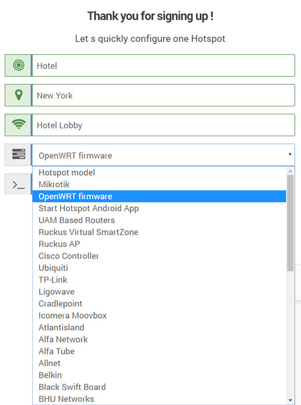Pick Icomera Moovbox option
This screenshot has height=405, width=301.
click(x=159, y=316)
